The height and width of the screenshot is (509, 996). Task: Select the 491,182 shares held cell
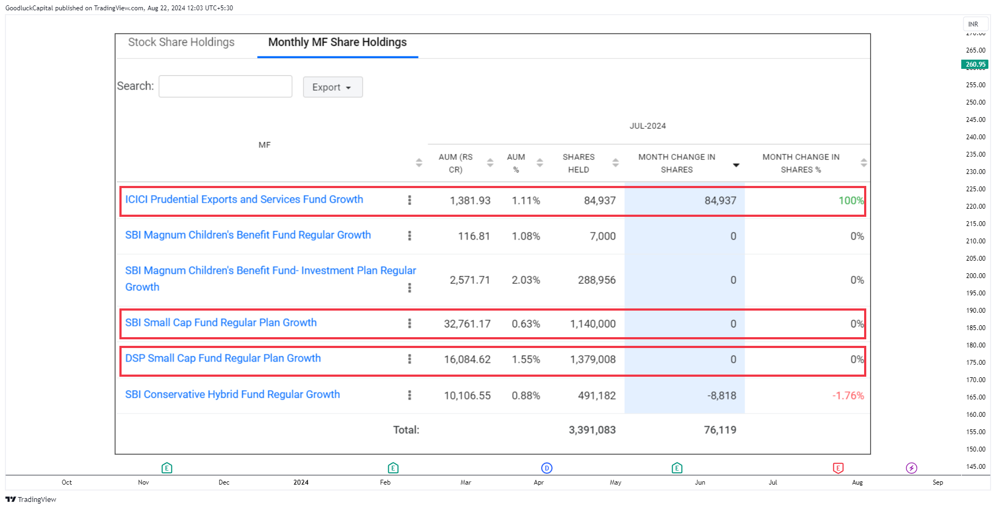pos(597,396)
